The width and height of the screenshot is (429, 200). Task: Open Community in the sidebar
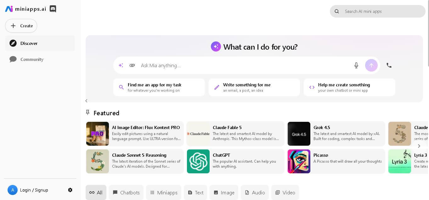40,59
